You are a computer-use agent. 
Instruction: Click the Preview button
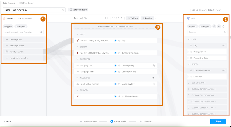click(x=147, y=18)
